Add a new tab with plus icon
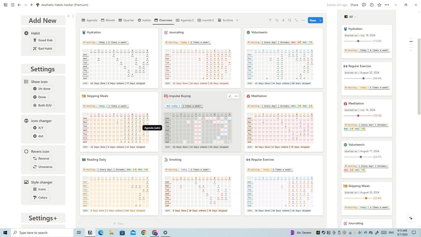The height and width of the screenshot is (237, 421). [31, 5]
